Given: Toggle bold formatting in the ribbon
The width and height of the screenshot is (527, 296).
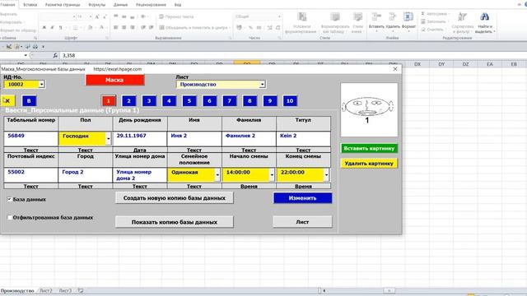Looking at the screenshot, I should (44, 27).
